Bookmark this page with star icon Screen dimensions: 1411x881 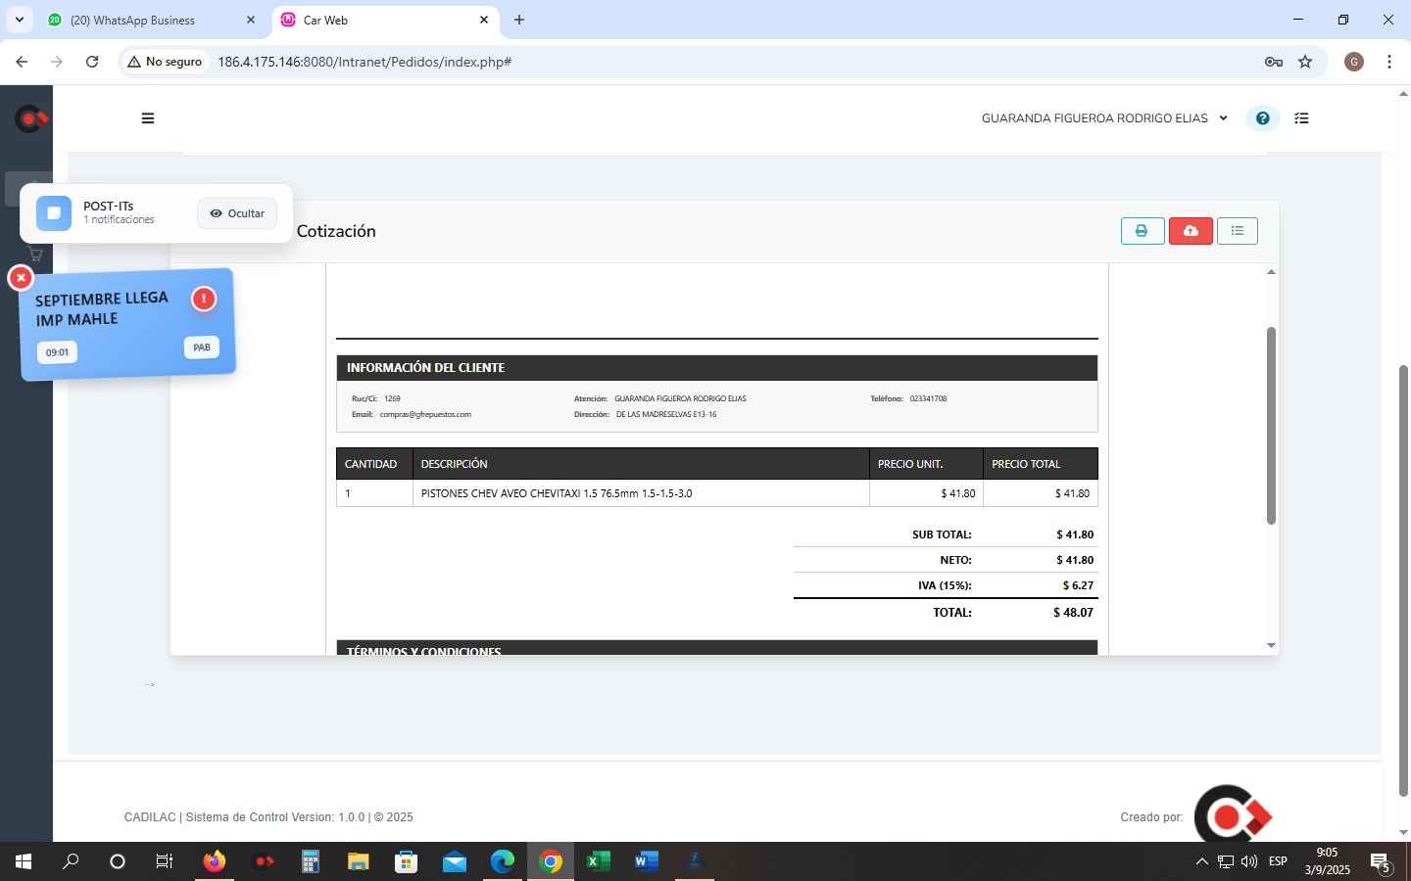[x=1305, y=62]
